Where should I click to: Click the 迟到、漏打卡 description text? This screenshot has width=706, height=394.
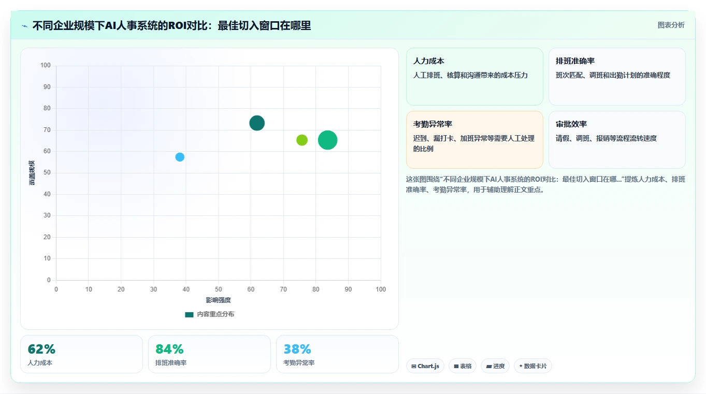pos(474,143)
